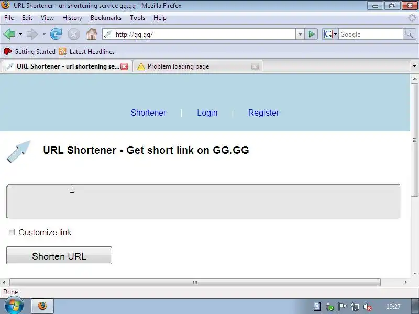The image size is (419, 314).
Task: Click the vertical scrollbar thumb
Action: (x=414, y=140)
